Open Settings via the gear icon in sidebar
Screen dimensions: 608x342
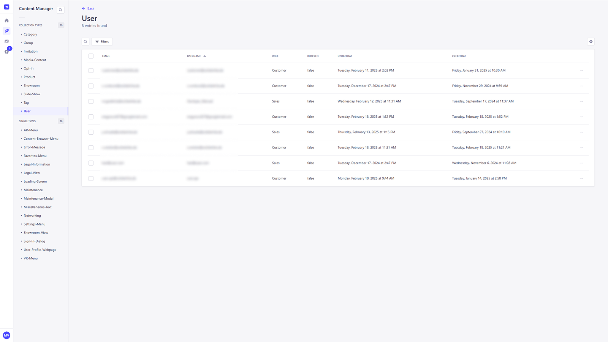pyautogui.click(x=6, y=52)
